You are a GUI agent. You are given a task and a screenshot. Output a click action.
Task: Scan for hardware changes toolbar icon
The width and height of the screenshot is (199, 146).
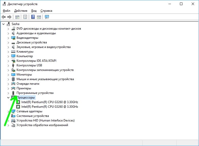coord(47,17)
